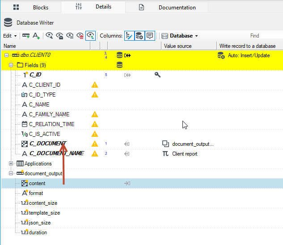Select the C_IS_ACTIVE field

coord(44,134)
